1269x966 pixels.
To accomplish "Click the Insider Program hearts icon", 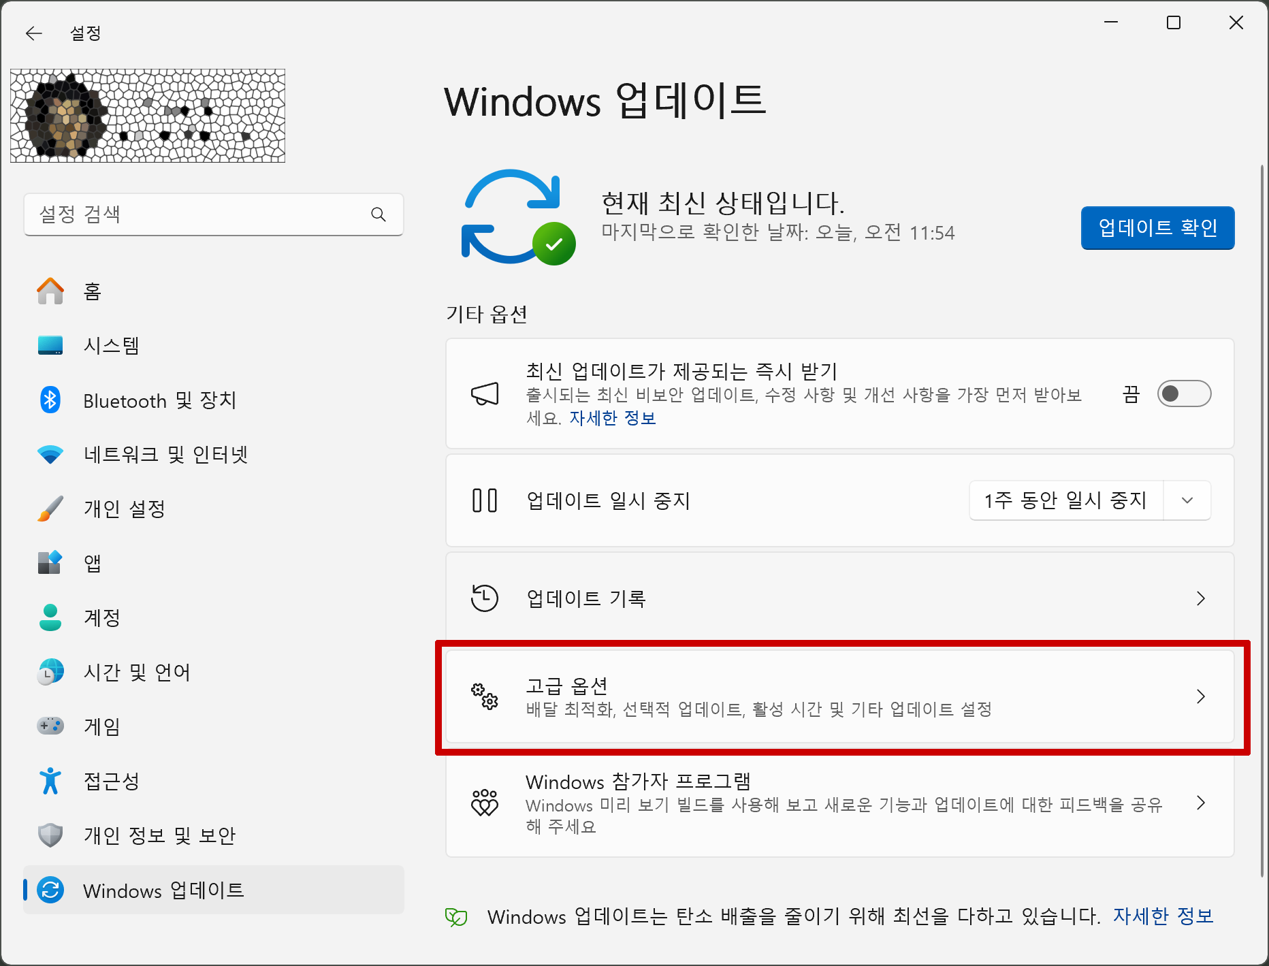I will coord(485,803).
